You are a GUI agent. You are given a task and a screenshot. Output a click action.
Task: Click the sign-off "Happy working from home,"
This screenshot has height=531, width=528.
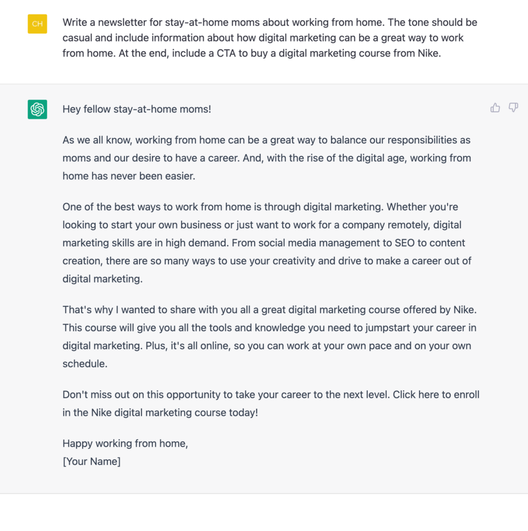125,443
